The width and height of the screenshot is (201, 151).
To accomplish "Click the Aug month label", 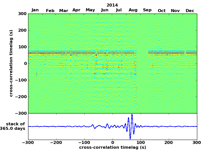I will coord(133,10).
